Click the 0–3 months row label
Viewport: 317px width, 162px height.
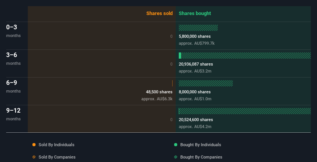[14, 31]
